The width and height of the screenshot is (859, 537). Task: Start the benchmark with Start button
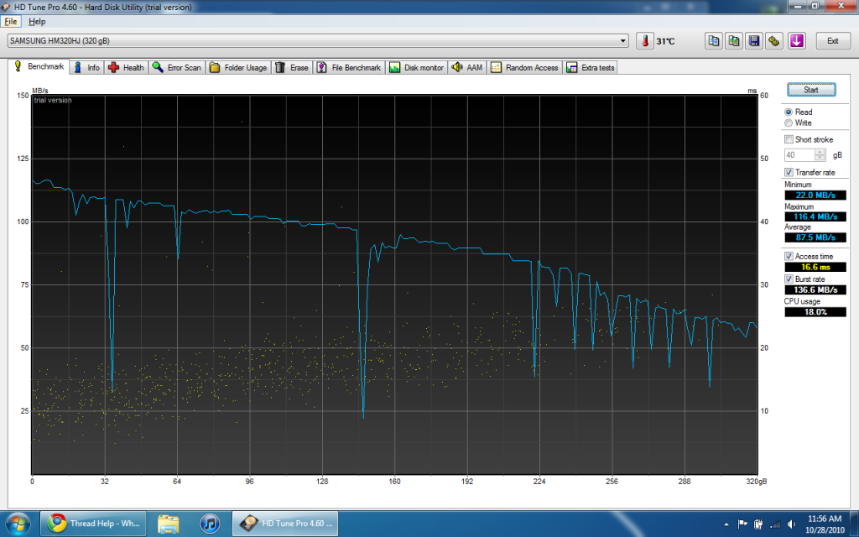point(811,90)
